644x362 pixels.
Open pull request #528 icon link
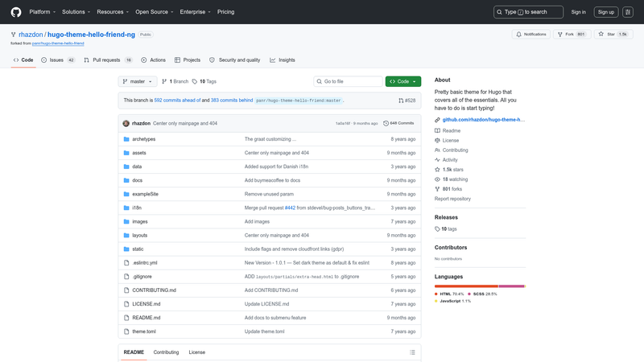407,100
